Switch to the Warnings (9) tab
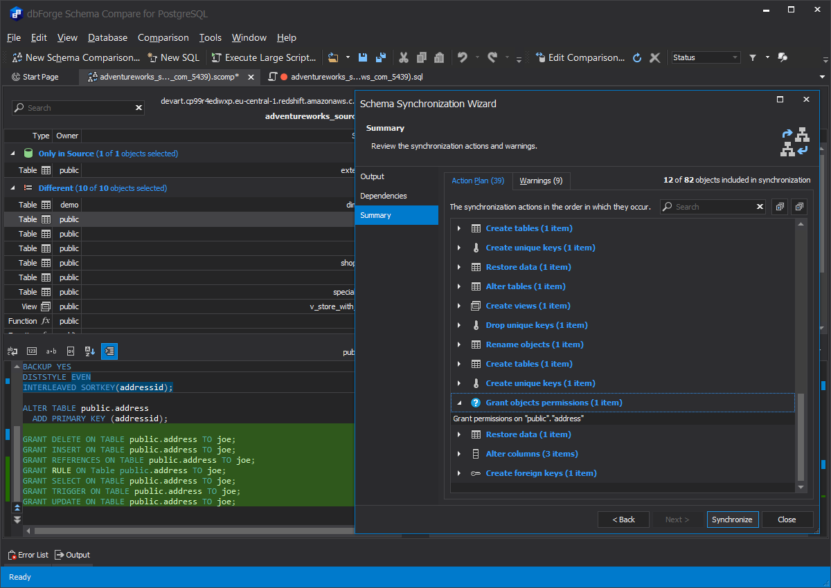Image resolution: width=831 pixels, height=588 pixels. (x=541, y=181)
